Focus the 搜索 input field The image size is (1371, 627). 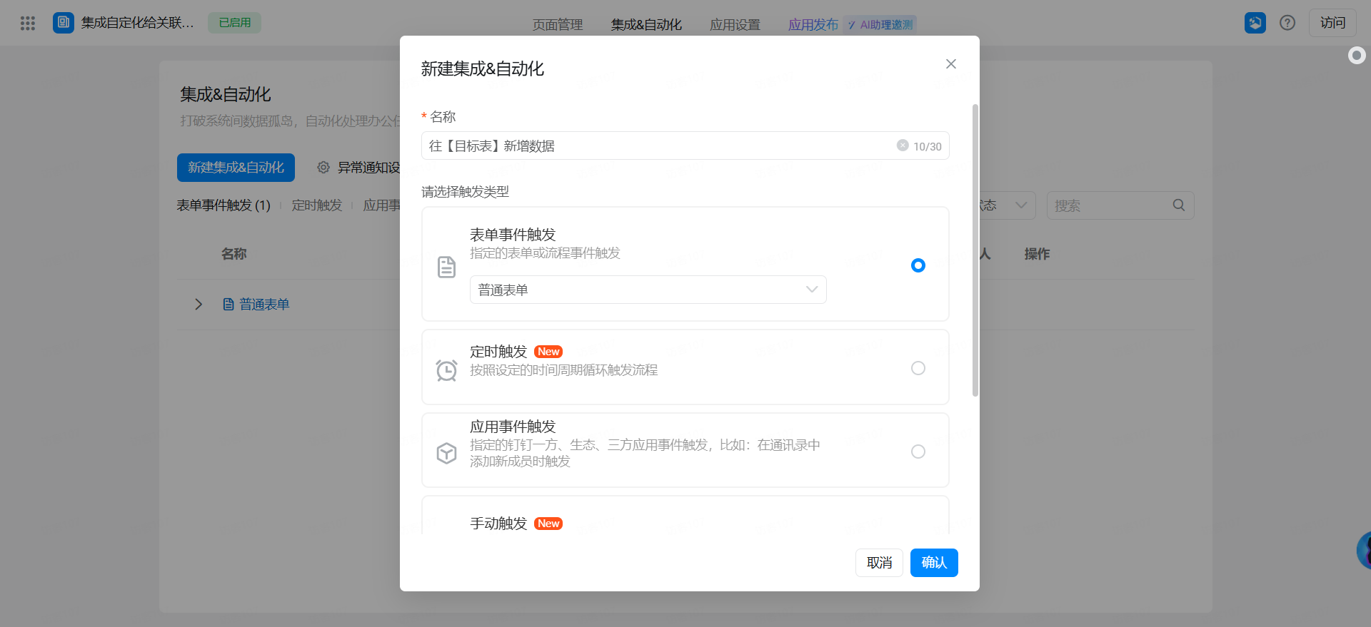coord(1120,205)
